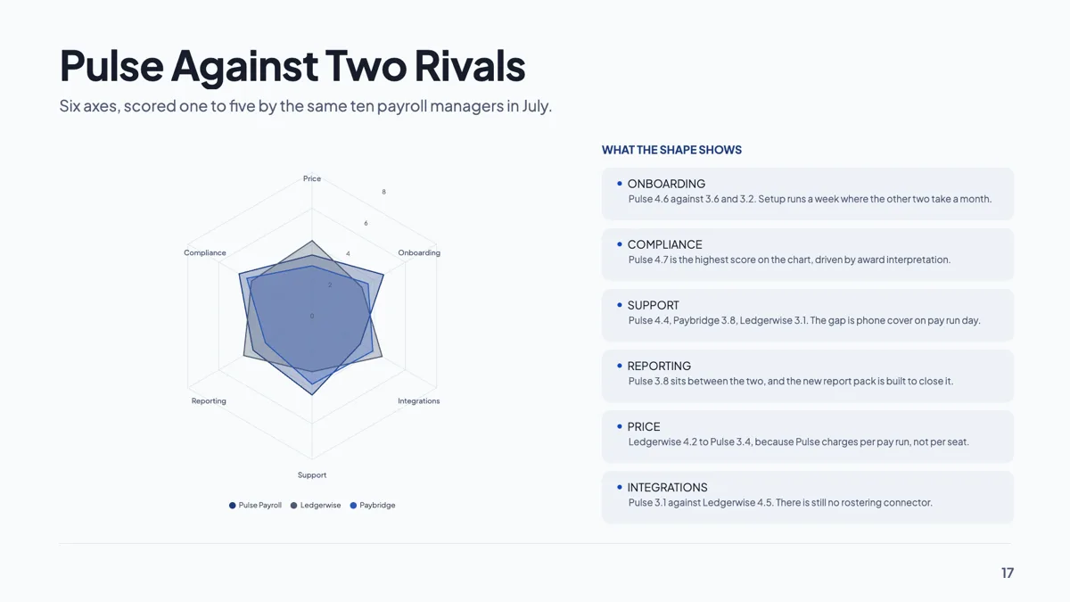The width and height of the screenshot is (1070, 602).
Task: Click the Pulse Payroll legend dot
Action: click(x=233, y=506)
